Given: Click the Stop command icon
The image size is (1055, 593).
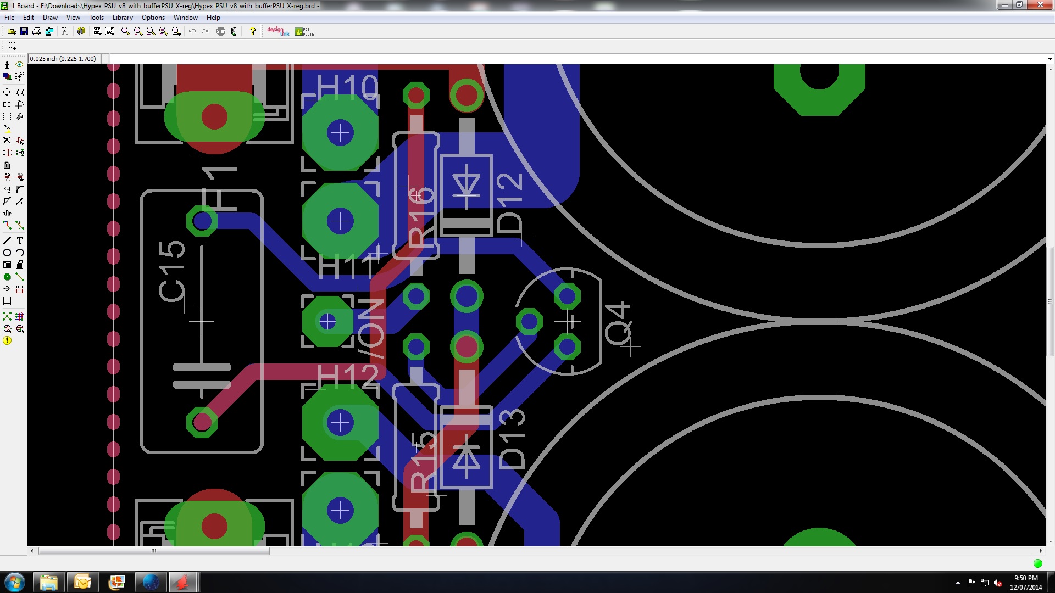Looking at the screenshot, I should pos(221,31).
